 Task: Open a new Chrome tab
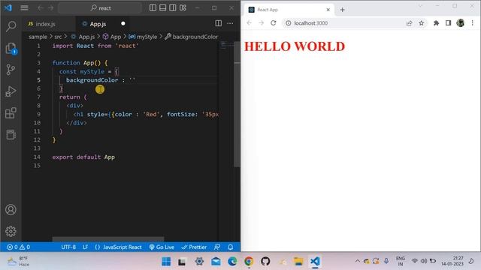click(x=343, y=10)
